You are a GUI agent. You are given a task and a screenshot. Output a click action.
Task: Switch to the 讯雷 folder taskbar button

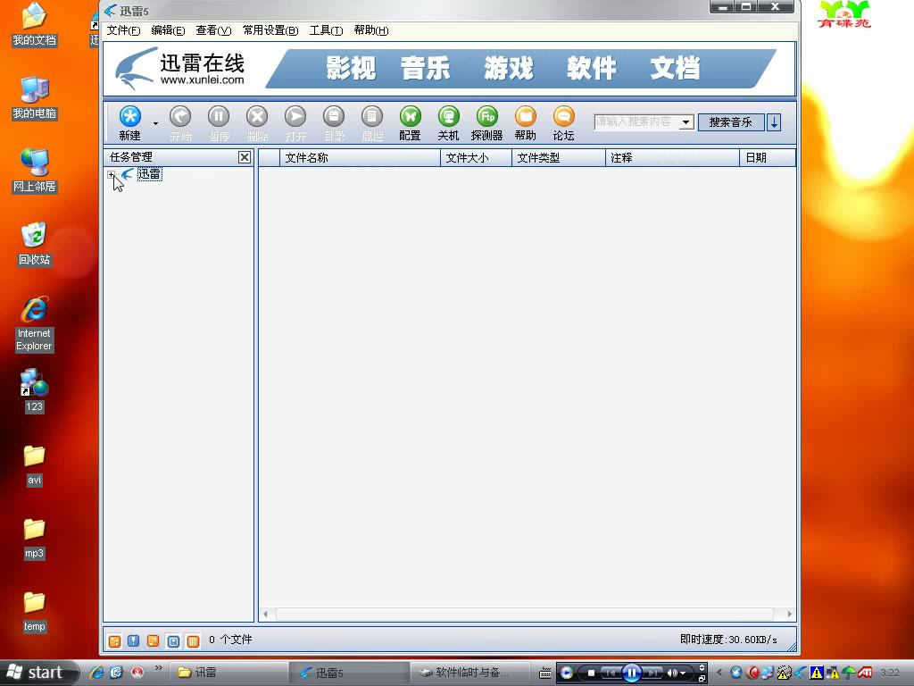tap(228, 673)
